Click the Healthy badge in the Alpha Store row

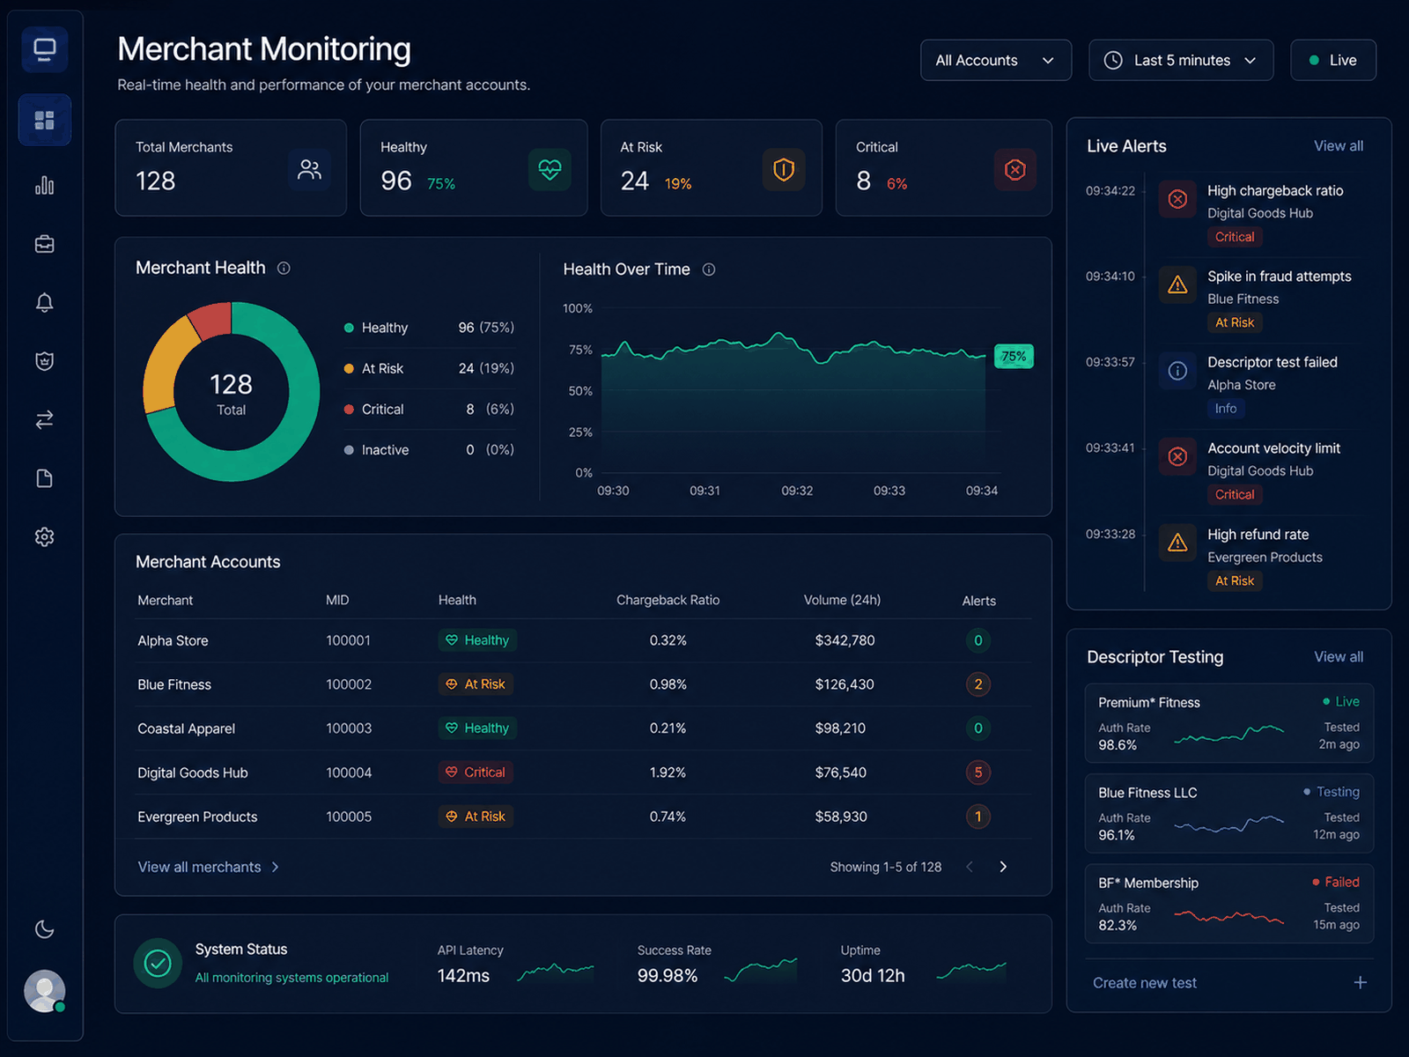pos(477,640)
